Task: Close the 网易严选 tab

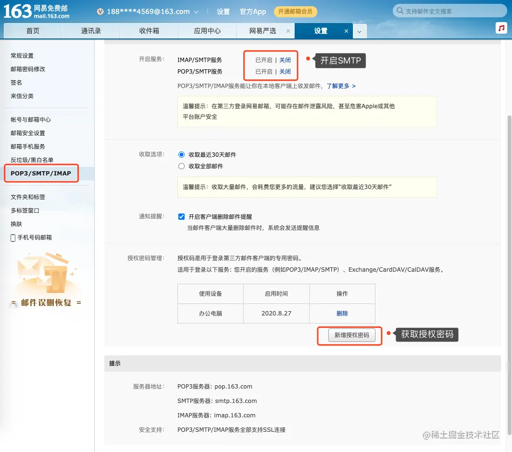Action: pyautogui.click(x=288, y=31)
